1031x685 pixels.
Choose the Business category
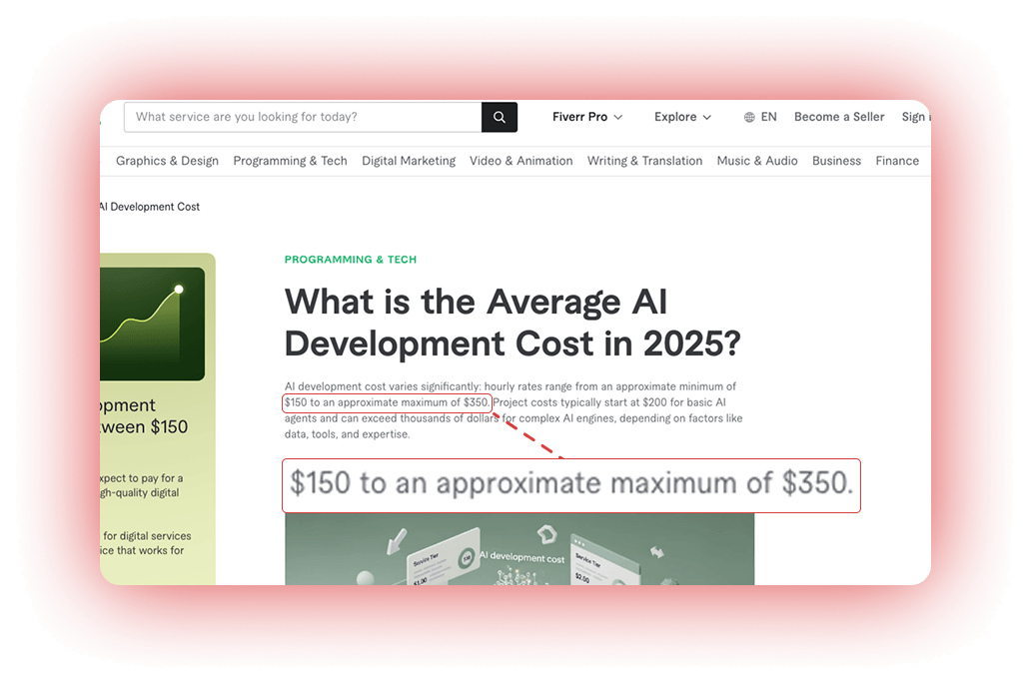(x=836, y=161)
